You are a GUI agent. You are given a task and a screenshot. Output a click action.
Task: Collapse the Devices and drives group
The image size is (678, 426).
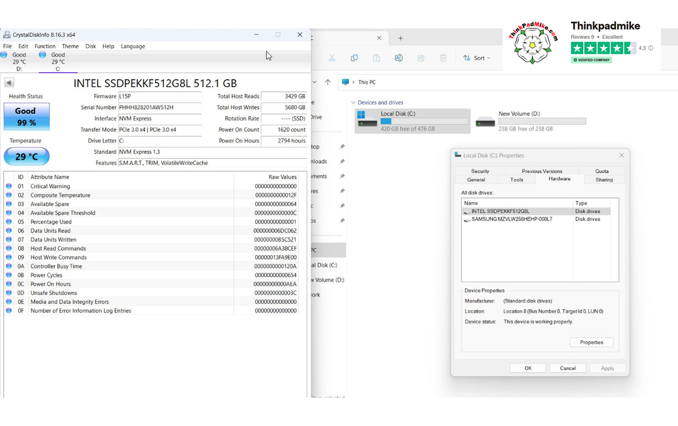tap(353, 103)
